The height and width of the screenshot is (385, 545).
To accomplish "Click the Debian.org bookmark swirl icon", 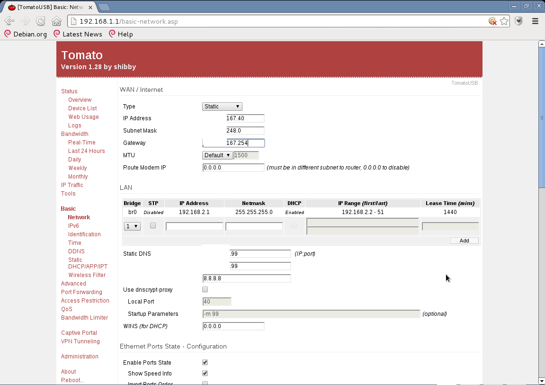I will point(8,34).
